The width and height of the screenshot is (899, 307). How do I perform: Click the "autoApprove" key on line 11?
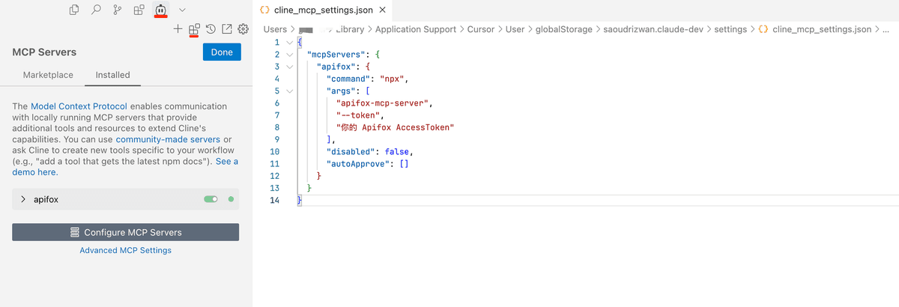pos(359,163)
